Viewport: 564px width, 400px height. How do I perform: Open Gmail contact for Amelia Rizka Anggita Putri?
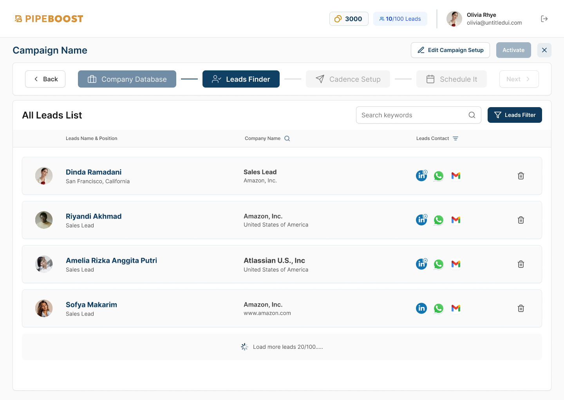[x=456, y=264]
